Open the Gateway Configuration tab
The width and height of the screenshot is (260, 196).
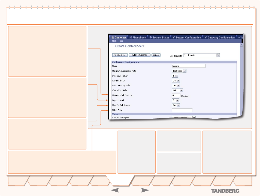click(x=220, y=37)
